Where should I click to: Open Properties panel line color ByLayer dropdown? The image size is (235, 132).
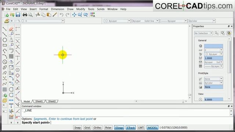coord(221,54)
